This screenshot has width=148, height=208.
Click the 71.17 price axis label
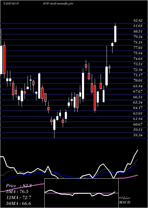(x=138, y=75)
